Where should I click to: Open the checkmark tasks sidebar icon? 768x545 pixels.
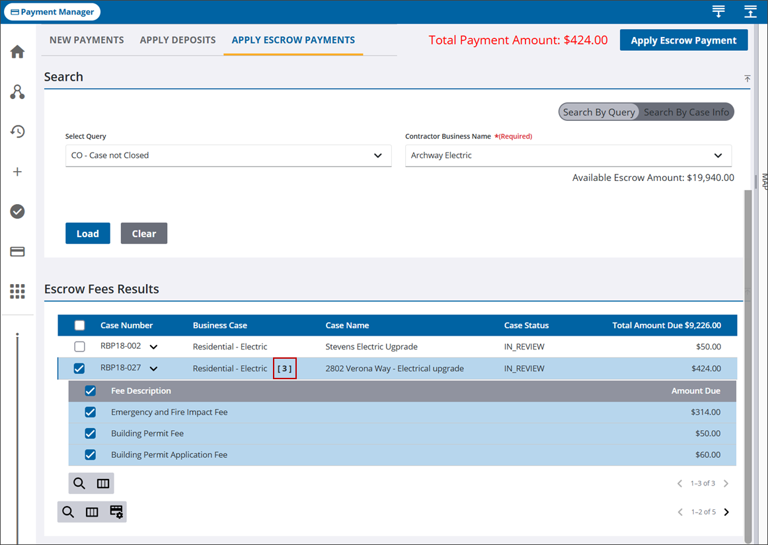tap(17, 211)
